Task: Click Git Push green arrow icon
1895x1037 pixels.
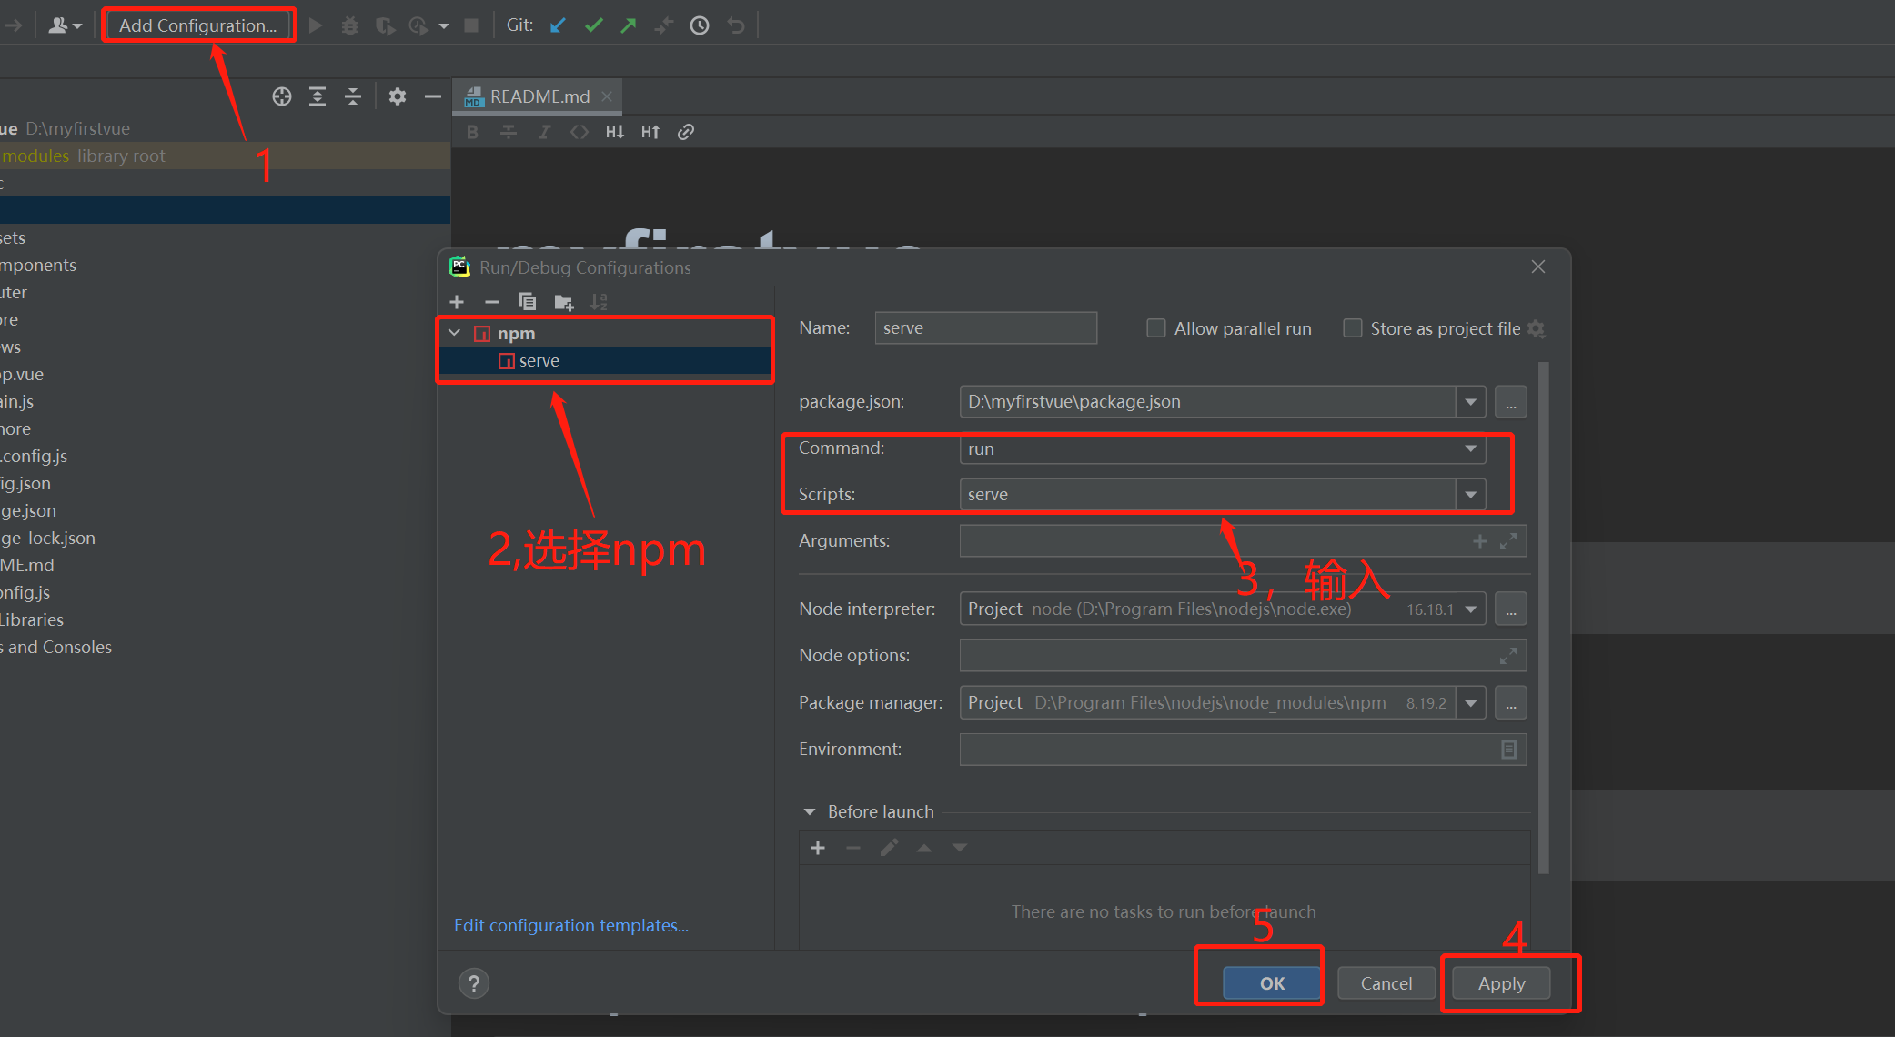Action: coord(629,25)
